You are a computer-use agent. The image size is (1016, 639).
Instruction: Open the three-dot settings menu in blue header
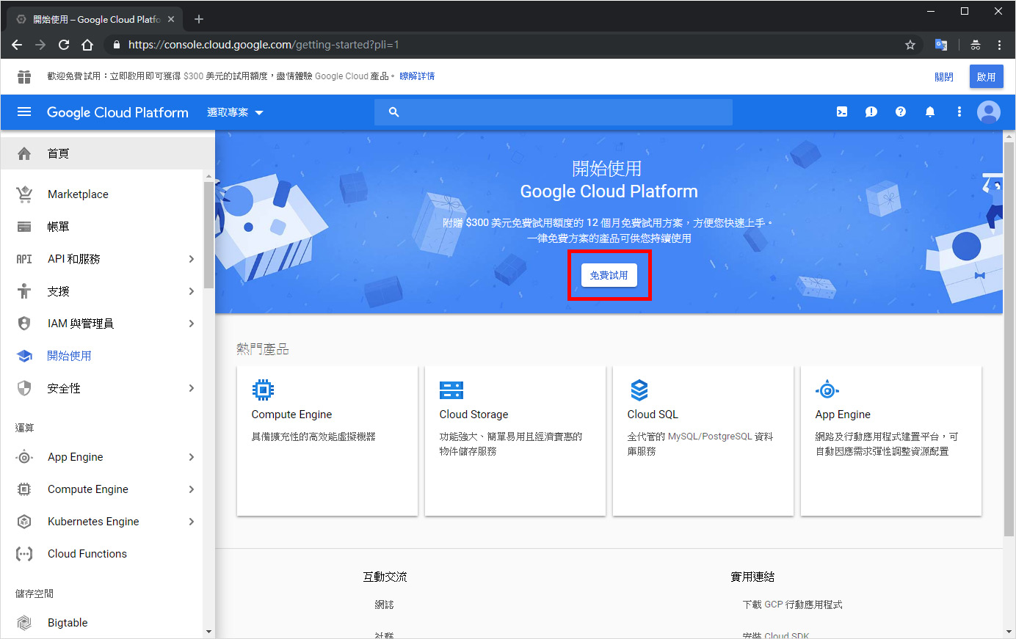(959, 112)
